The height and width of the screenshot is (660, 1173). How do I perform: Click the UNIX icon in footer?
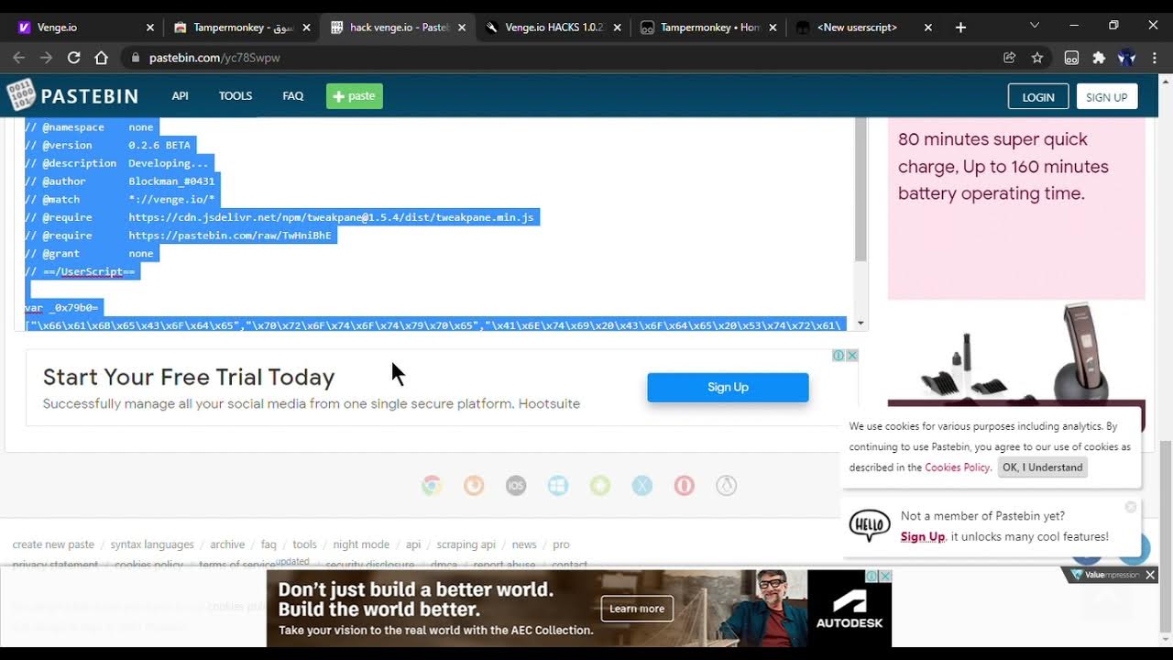coord(727,486)
